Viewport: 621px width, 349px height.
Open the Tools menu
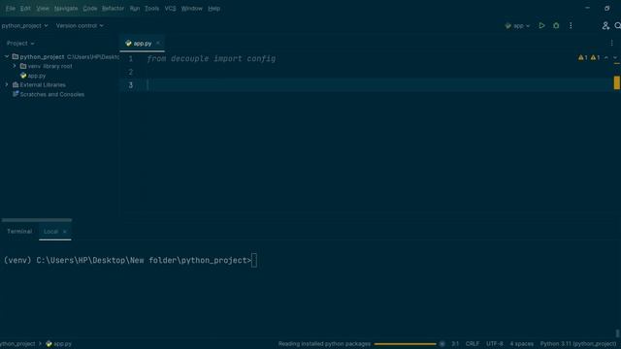click(151, 9)
